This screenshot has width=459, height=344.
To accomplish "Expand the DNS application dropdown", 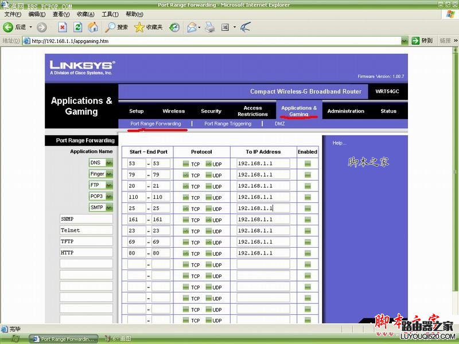I will [109, 163].
